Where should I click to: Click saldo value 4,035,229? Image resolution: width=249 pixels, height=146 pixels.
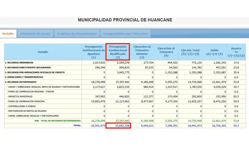[219, 87]
